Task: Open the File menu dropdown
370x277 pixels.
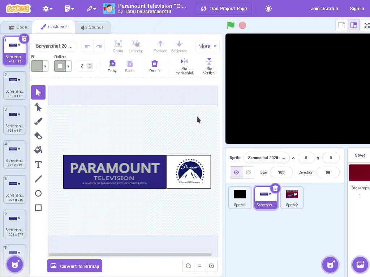Action: click(x=69, y=9)
